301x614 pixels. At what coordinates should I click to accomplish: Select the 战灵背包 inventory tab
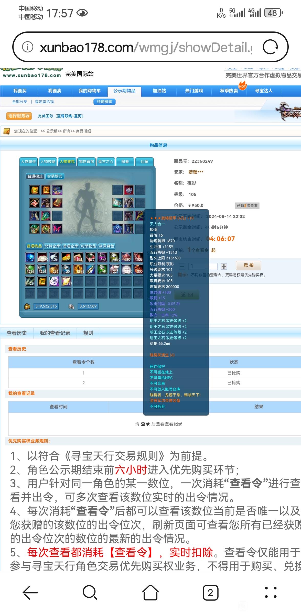tap(106, 246)
